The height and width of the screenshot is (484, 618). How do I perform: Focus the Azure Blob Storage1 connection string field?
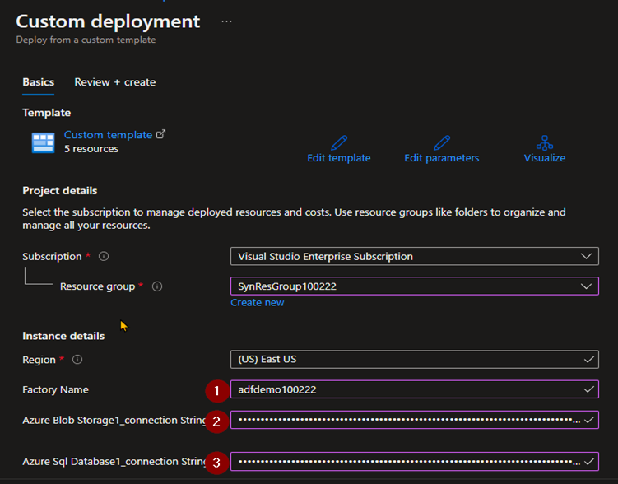point(415,420)
